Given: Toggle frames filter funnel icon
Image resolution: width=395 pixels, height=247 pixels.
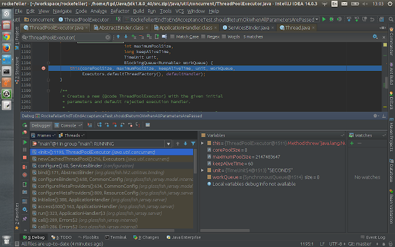Looking at the screenshot, I should (193, 144).
